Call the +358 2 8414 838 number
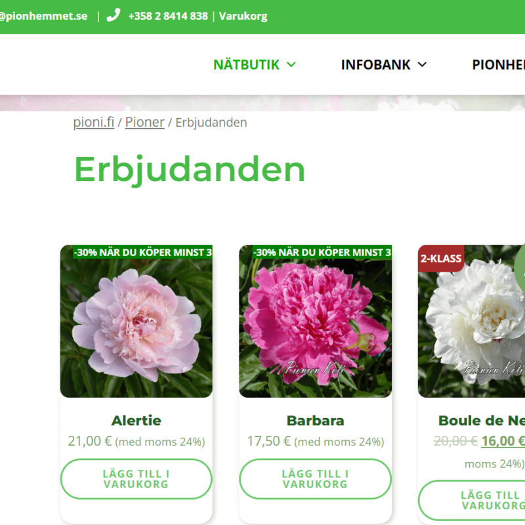 tap(168, 16)
